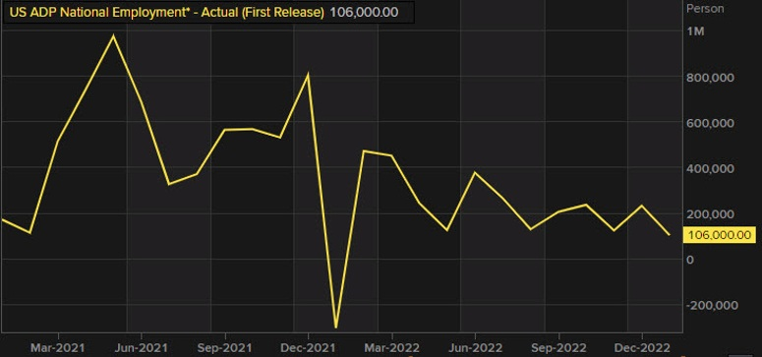Click the Sep-2021 date label
The image size is (762, 357).
click(x=225, y=348)
